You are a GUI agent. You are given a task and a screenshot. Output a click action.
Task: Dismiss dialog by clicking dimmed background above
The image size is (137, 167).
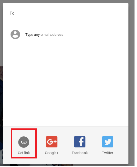pos(68,1)
